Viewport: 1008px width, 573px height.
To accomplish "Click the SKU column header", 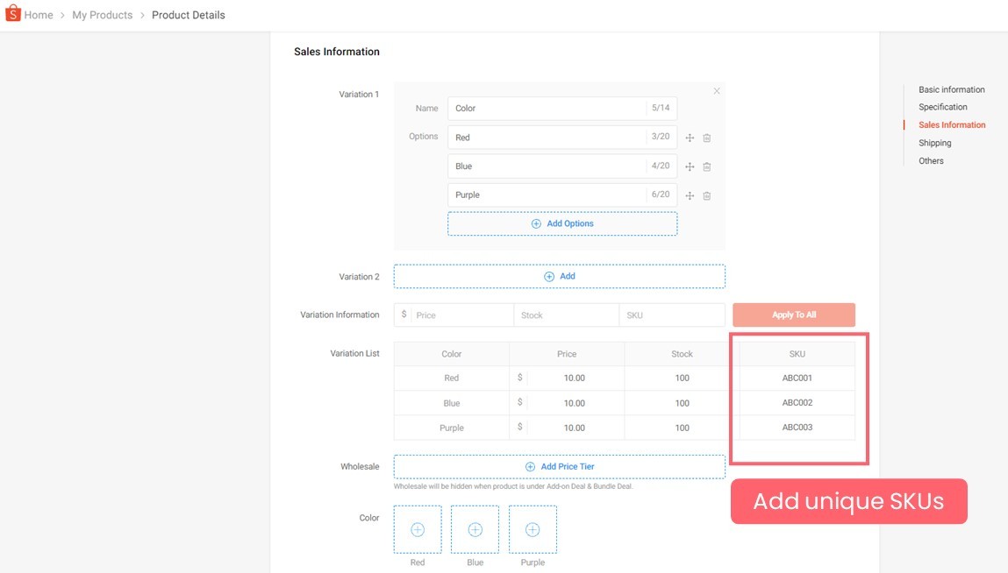I will coord(797,354).
